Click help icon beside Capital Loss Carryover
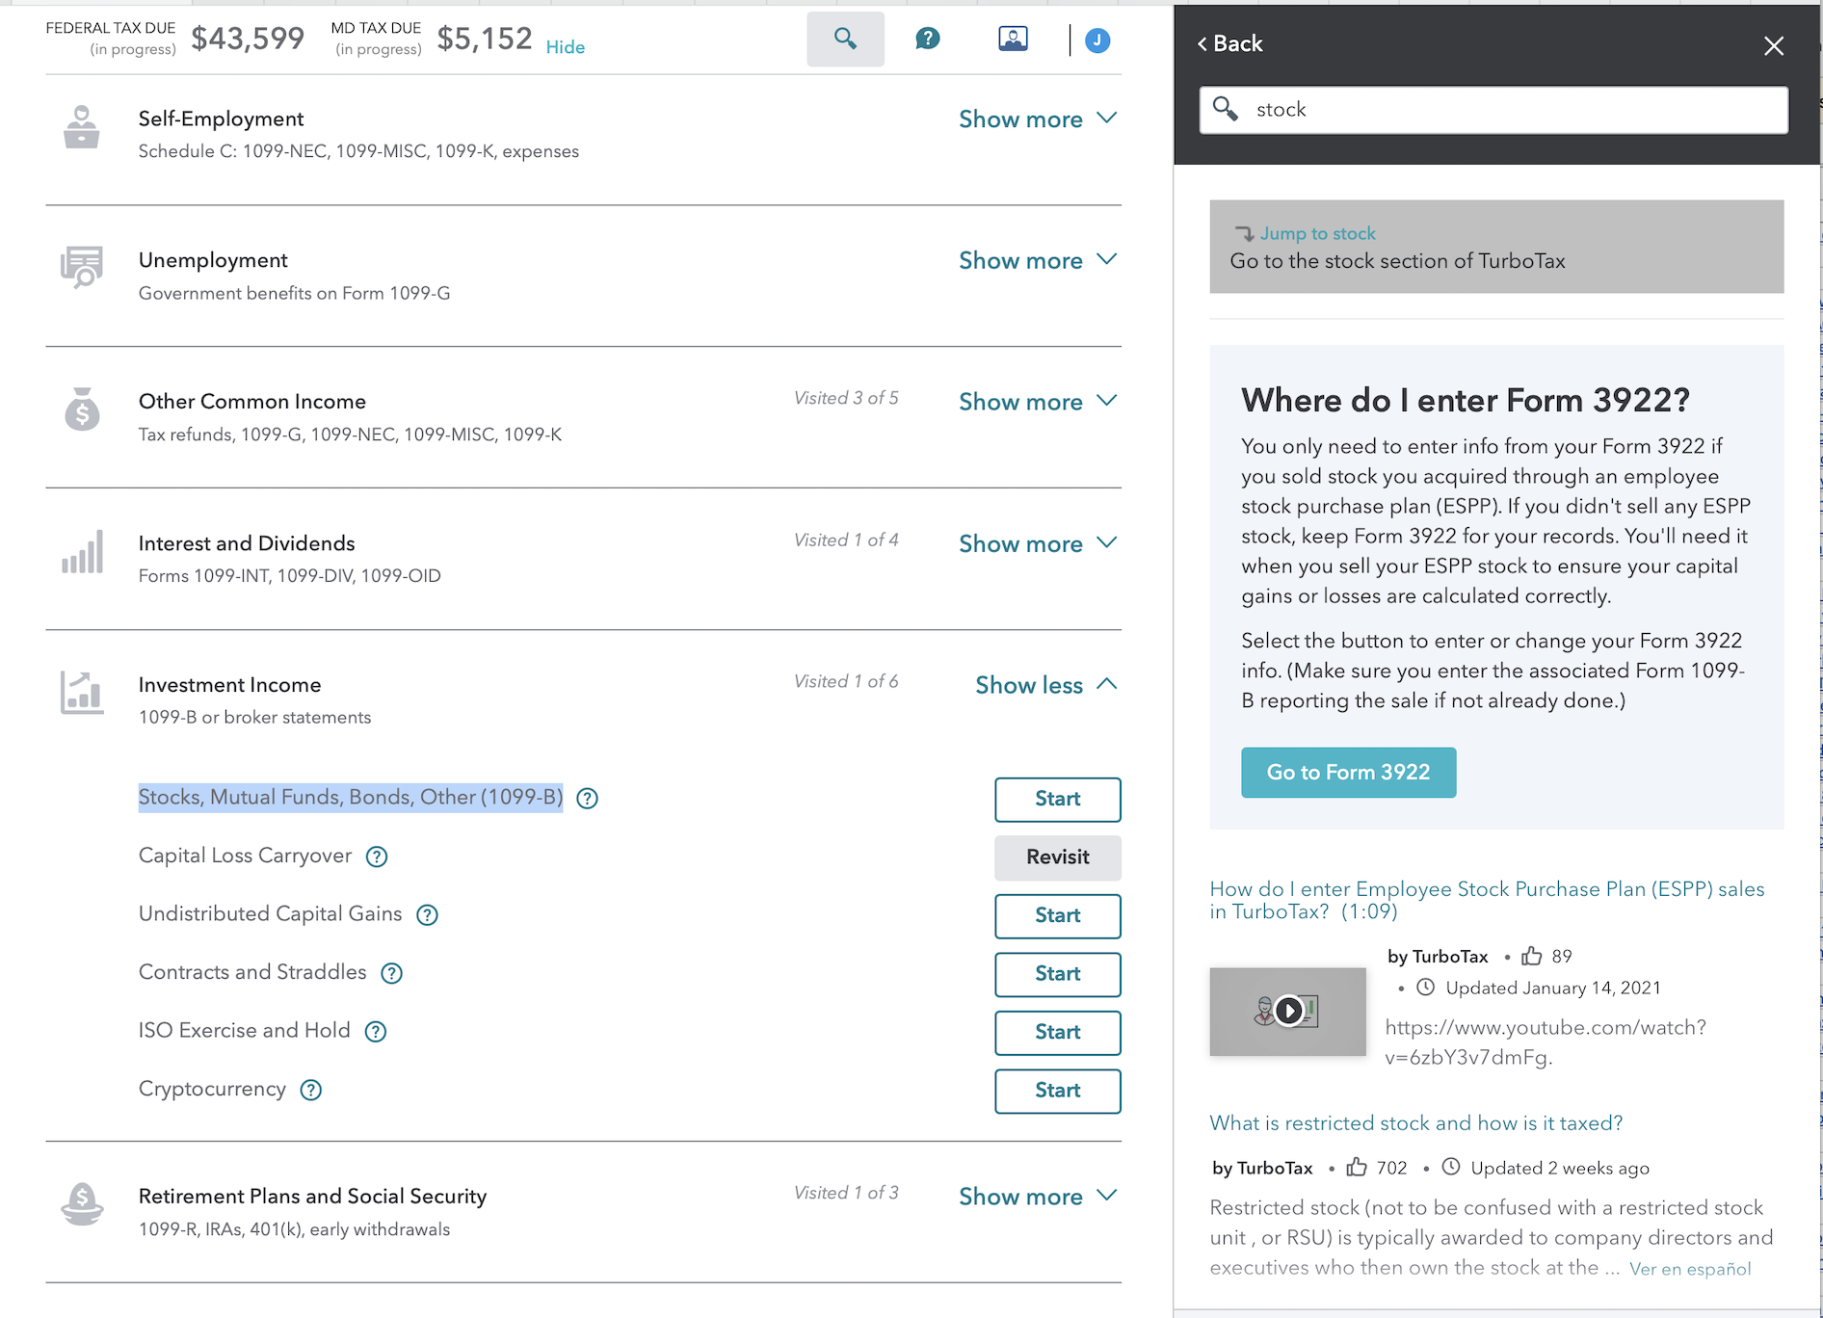The height and width of the screenshot is (1318, 1823). (377, 857)
